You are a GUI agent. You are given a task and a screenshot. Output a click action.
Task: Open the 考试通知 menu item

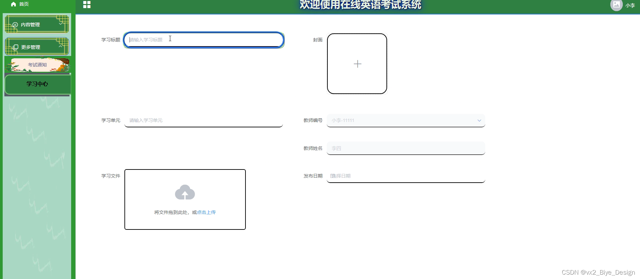(37, 65)
